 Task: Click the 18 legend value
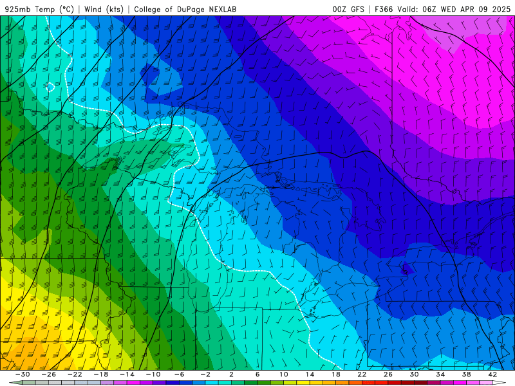tap(335, 374)
